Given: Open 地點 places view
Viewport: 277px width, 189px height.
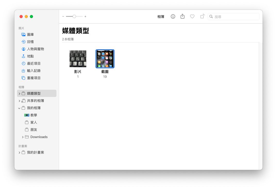Looking at the screenshot, I should 37,56.
